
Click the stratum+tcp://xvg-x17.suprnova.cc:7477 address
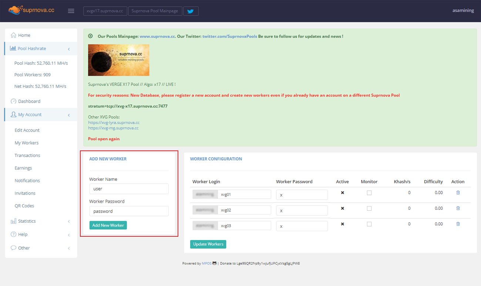point(128,106)
